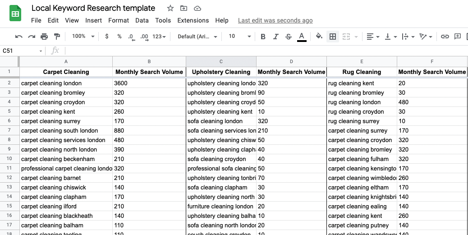
Task: Star this spreadsheet document
Action: (x=170, y=8)
